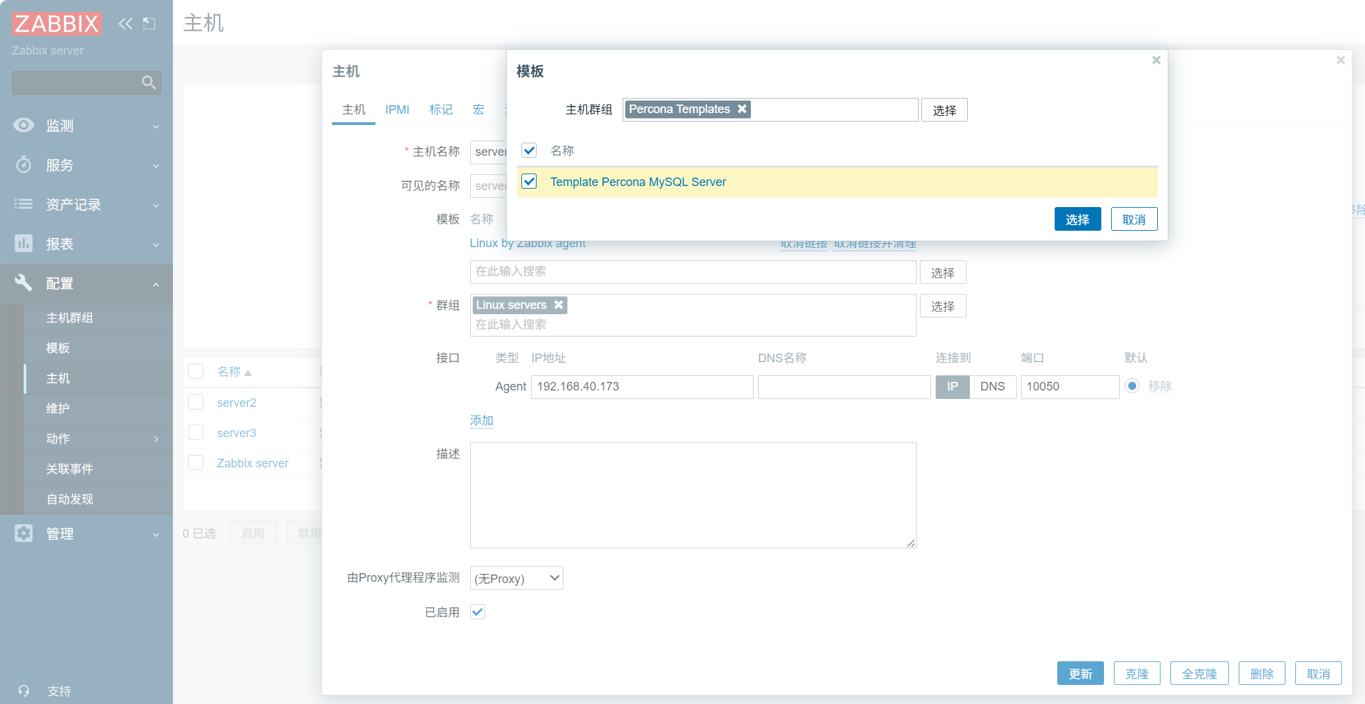The image size is (1365, 704).
Task: Open 关联事件 in the sidebar
Action: (99, 469)
